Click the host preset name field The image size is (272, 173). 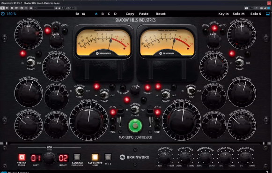[45, 8]
